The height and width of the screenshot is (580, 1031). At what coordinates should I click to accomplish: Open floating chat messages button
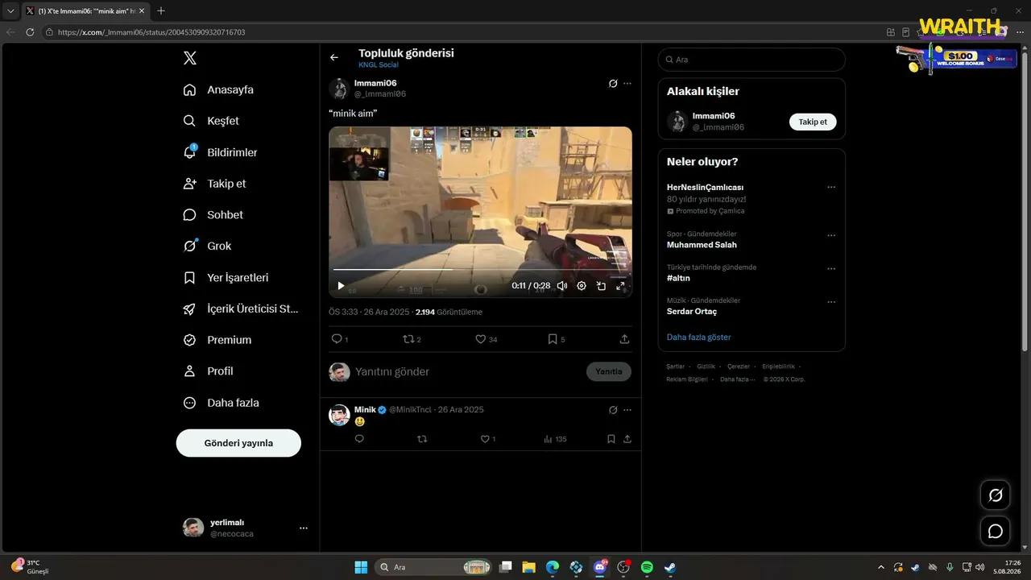click(x=996, y=531)
